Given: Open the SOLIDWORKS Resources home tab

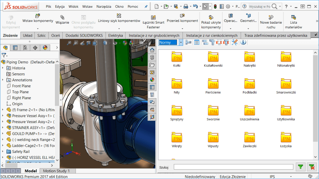Looking at the screenshot, I should (152, 50).
